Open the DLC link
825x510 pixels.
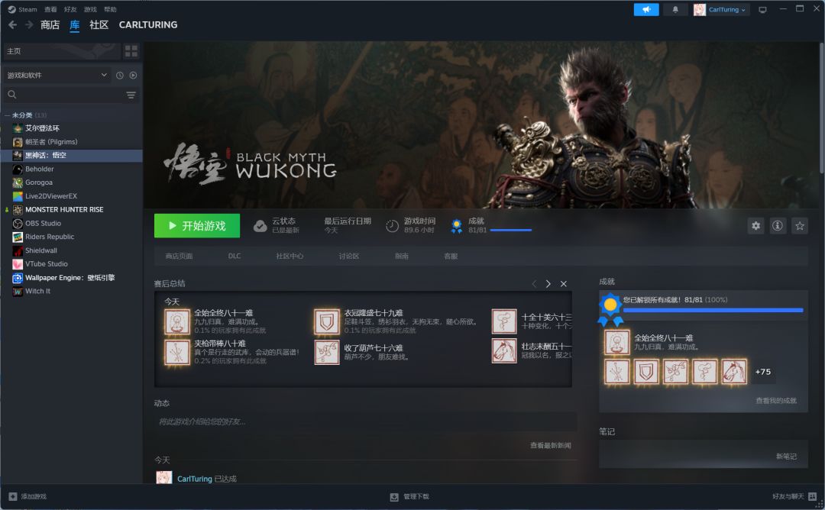pos(235,256)
